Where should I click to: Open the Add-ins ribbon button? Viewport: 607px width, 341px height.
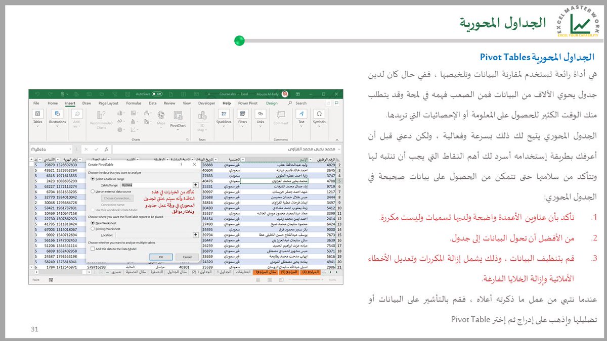click(77, 118)
